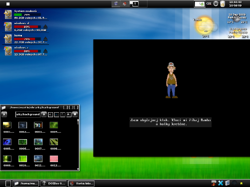
Task: Select the 0006 green pattern thumbnail
Action: 22,142
